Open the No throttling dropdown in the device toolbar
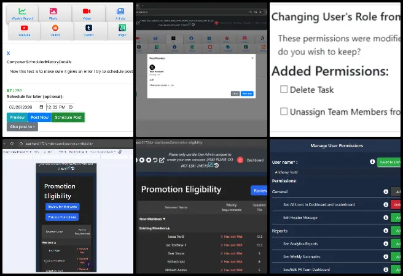The image size is (403, 276). [x=77, y=152]
